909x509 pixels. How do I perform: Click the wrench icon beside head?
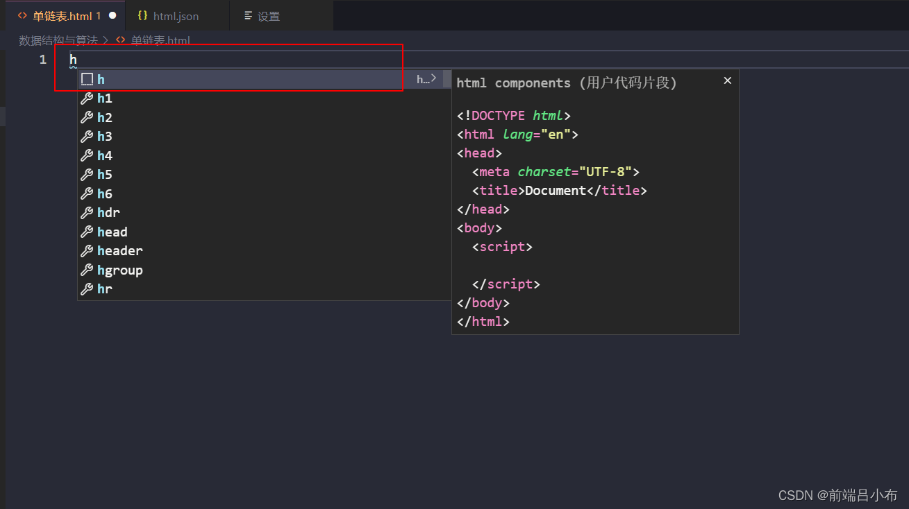pos(87,232)
